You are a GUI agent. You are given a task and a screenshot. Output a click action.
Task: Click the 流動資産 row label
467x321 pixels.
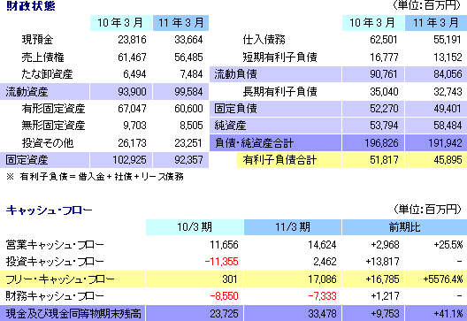pyautogui.click(x=27, y=92)
